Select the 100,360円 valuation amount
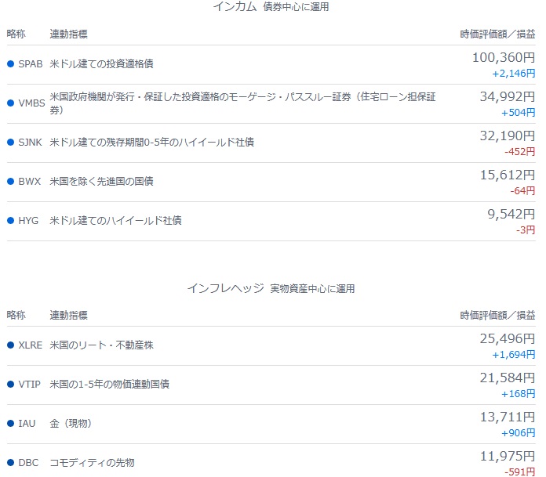The width and height of the screenshot is (546, 477). tap(503, 57)
